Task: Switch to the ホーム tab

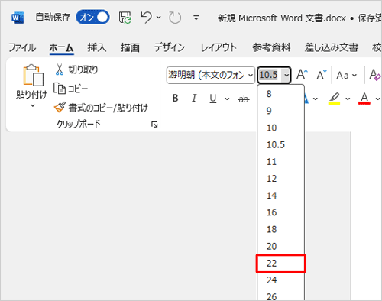Action: point(61,47)
